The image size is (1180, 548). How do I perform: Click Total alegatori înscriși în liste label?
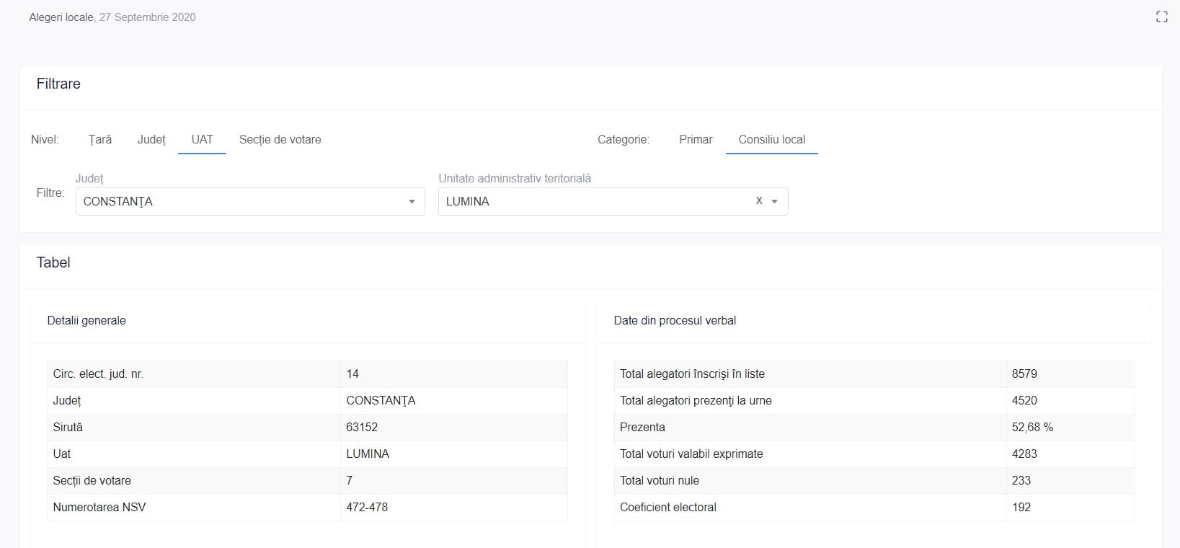point(692,374)
